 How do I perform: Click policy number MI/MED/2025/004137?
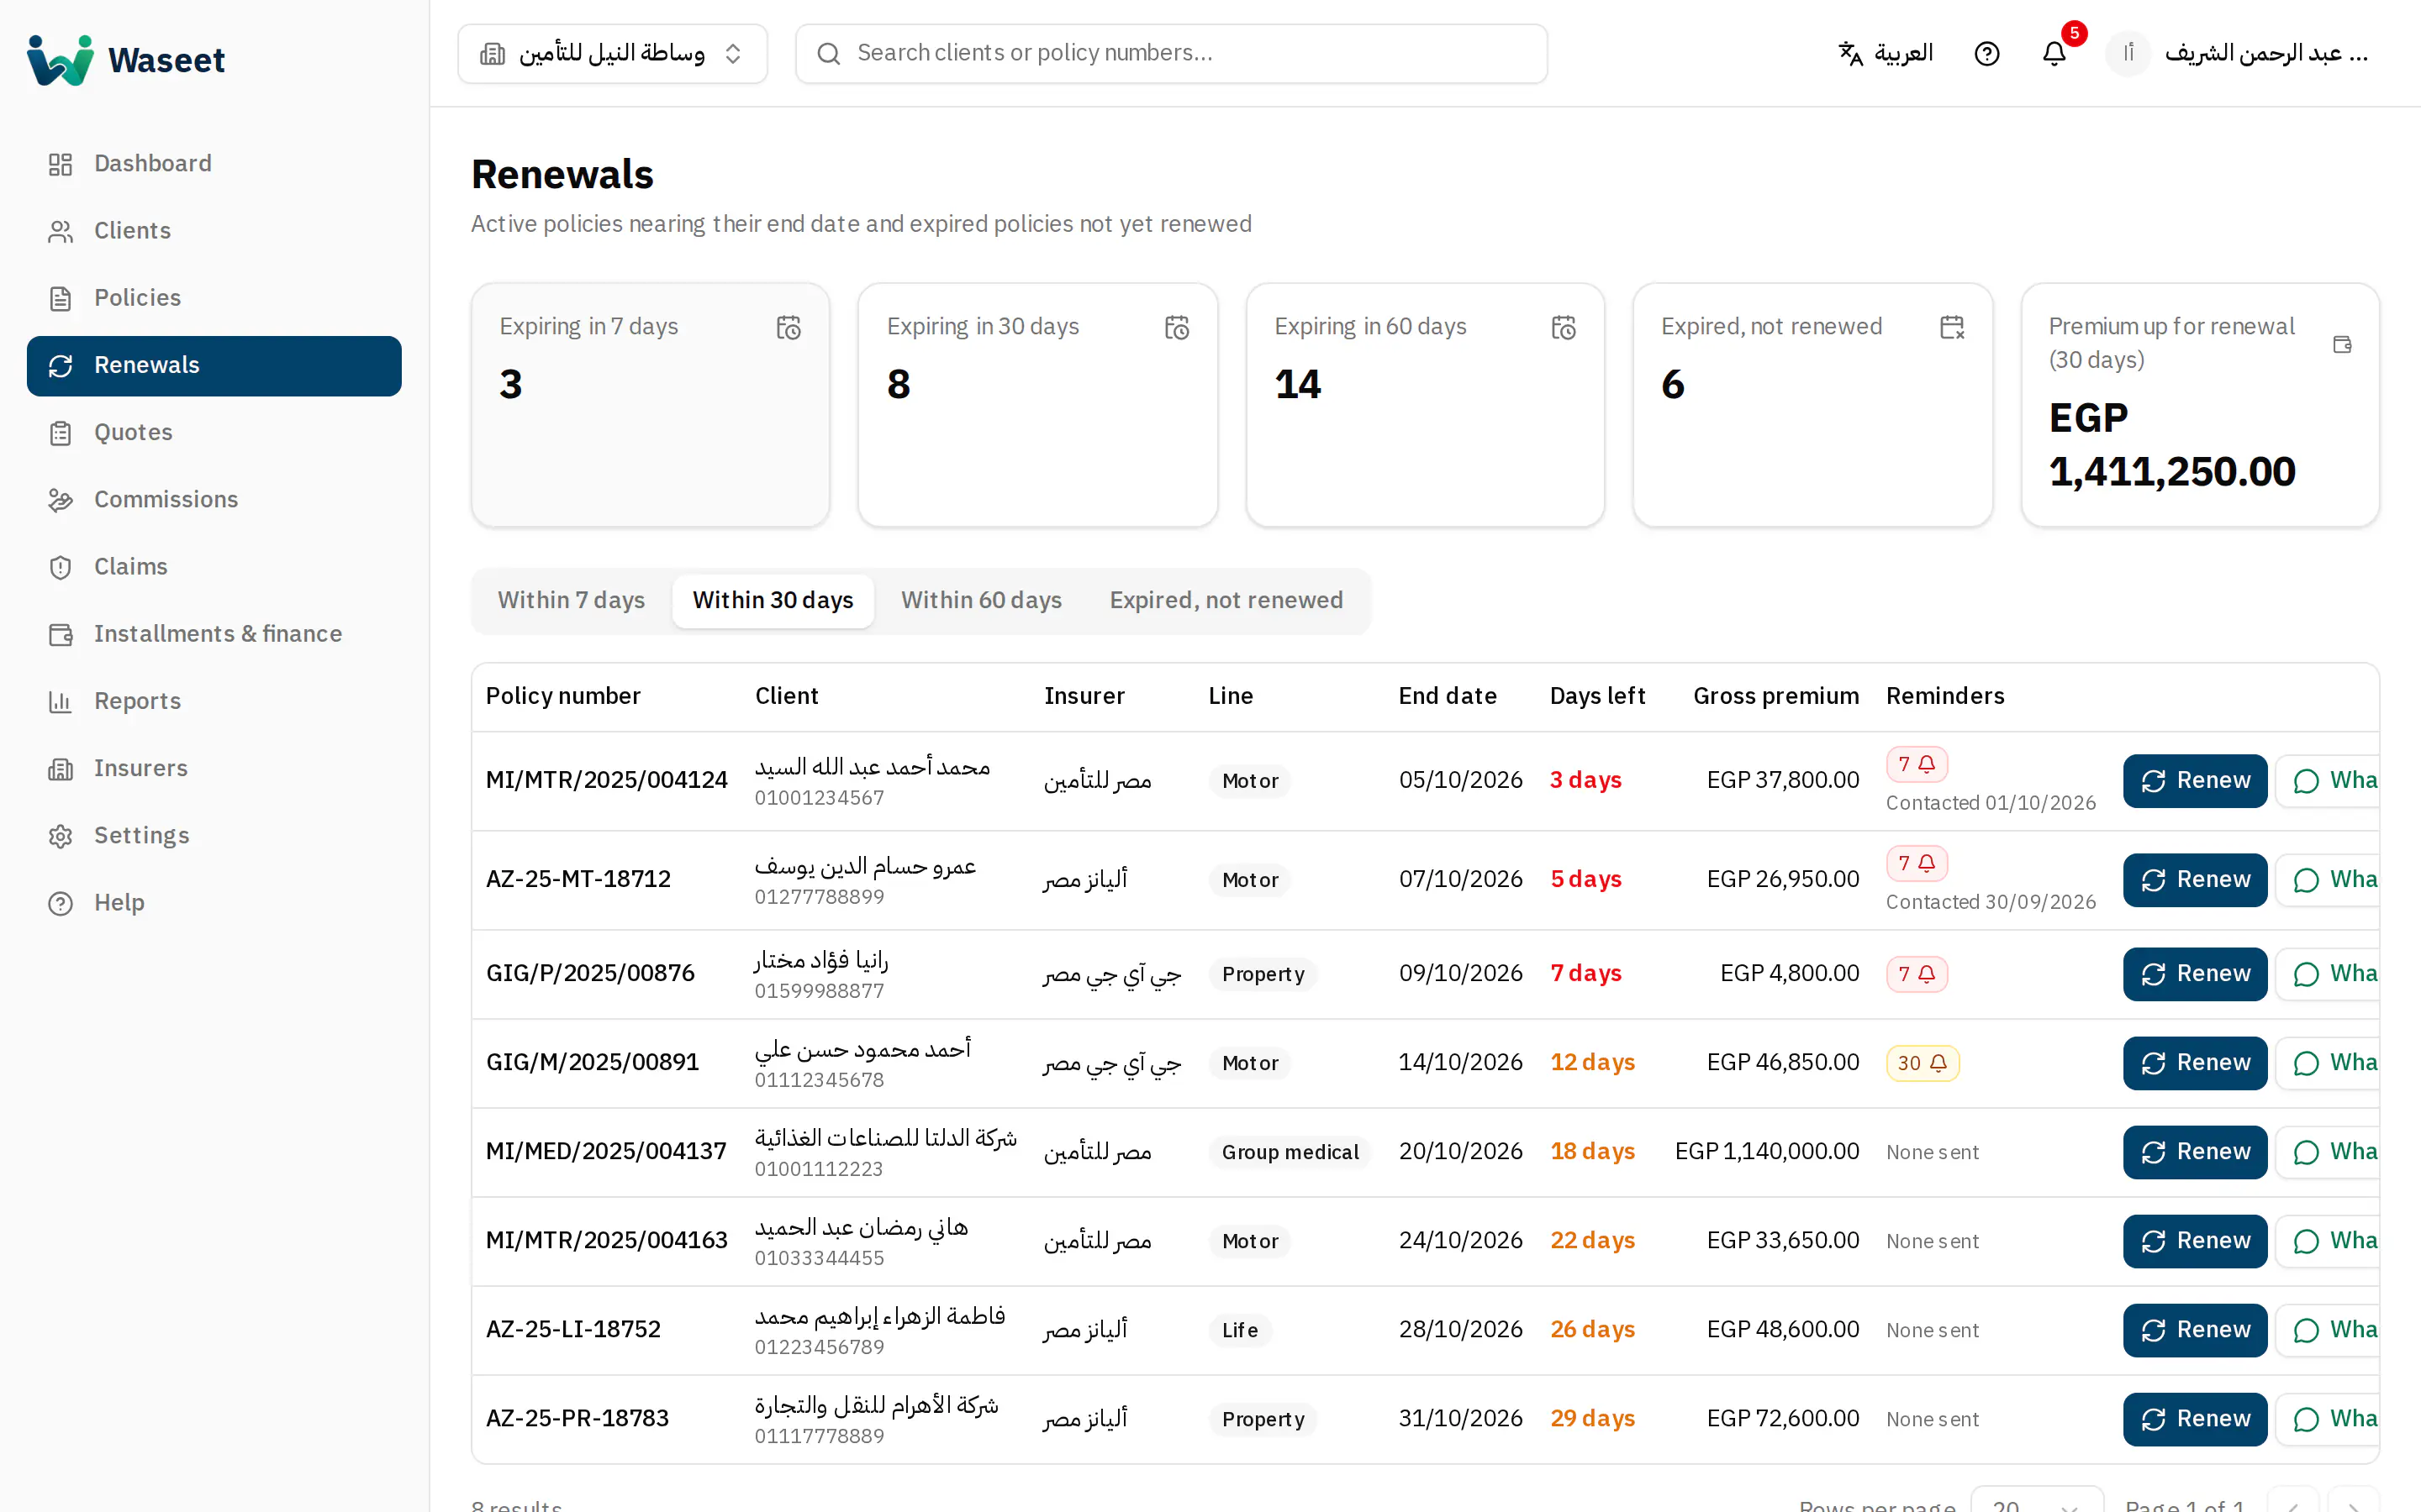point(606,1152)
